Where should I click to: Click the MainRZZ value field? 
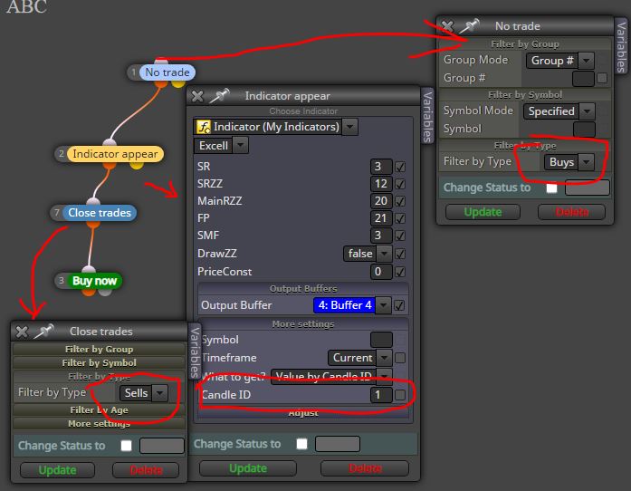point(381,201)
